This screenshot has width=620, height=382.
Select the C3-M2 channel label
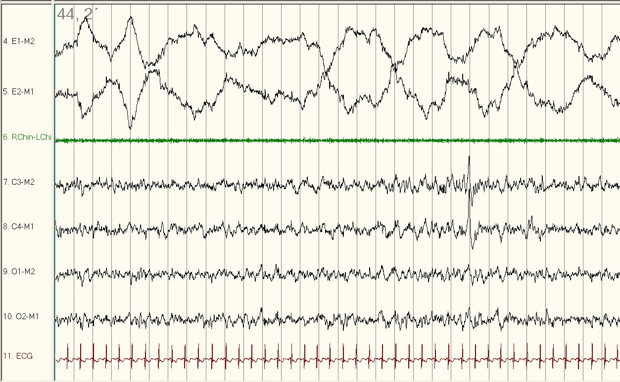coord(19,182)
